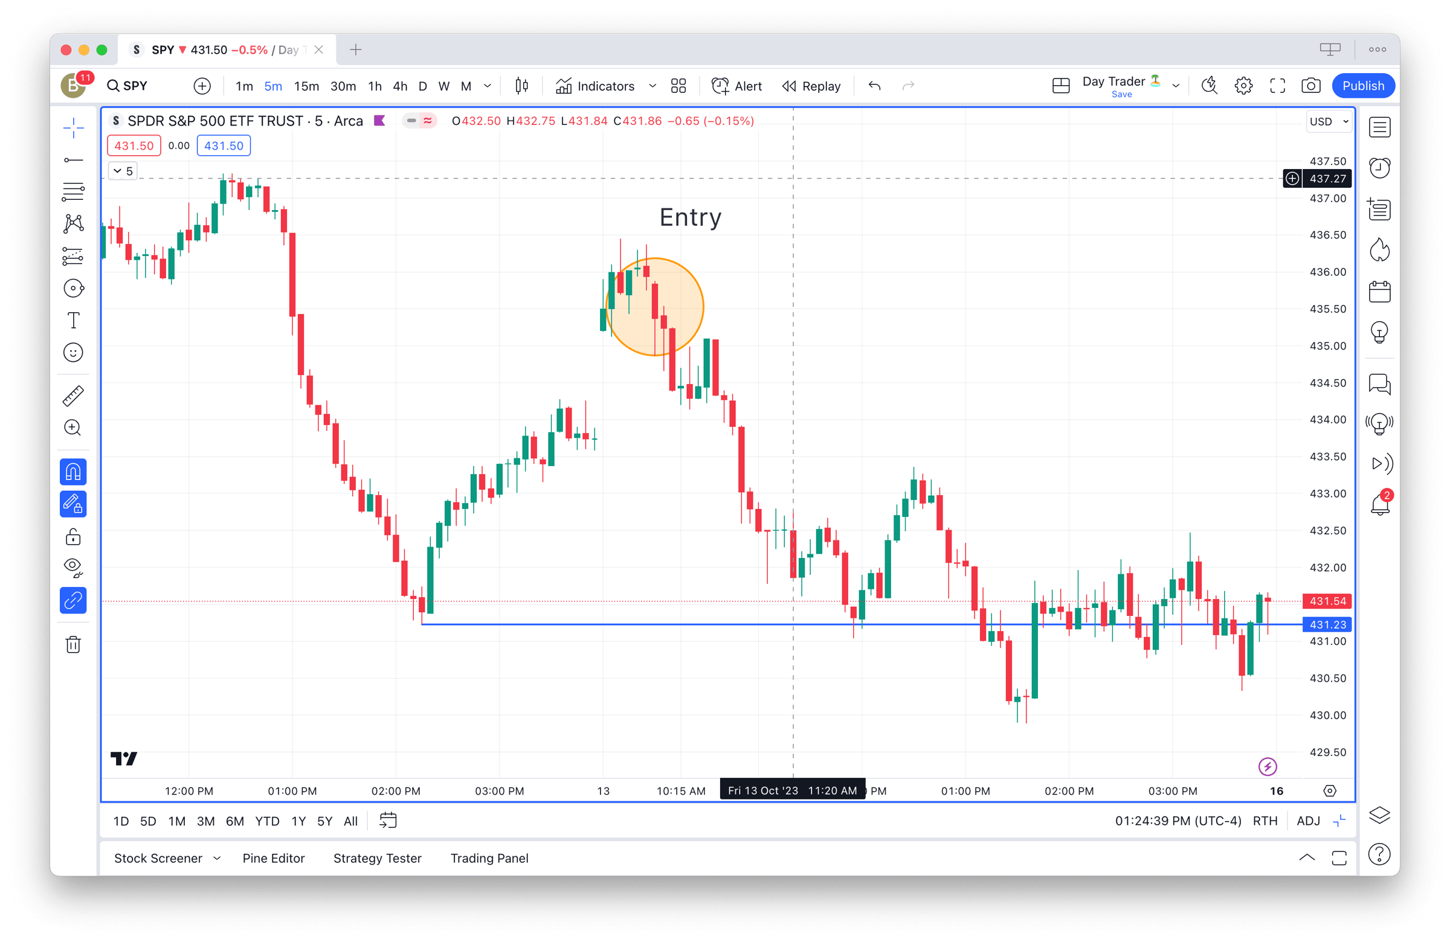This screenshot has height=942, width=1450.
Task: Expand the bottom panel with the chevron-up
Action: tap(1306, 857)
